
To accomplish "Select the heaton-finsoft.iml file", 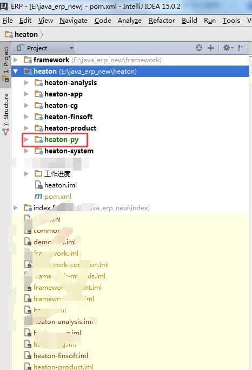I will click(61, 355).
